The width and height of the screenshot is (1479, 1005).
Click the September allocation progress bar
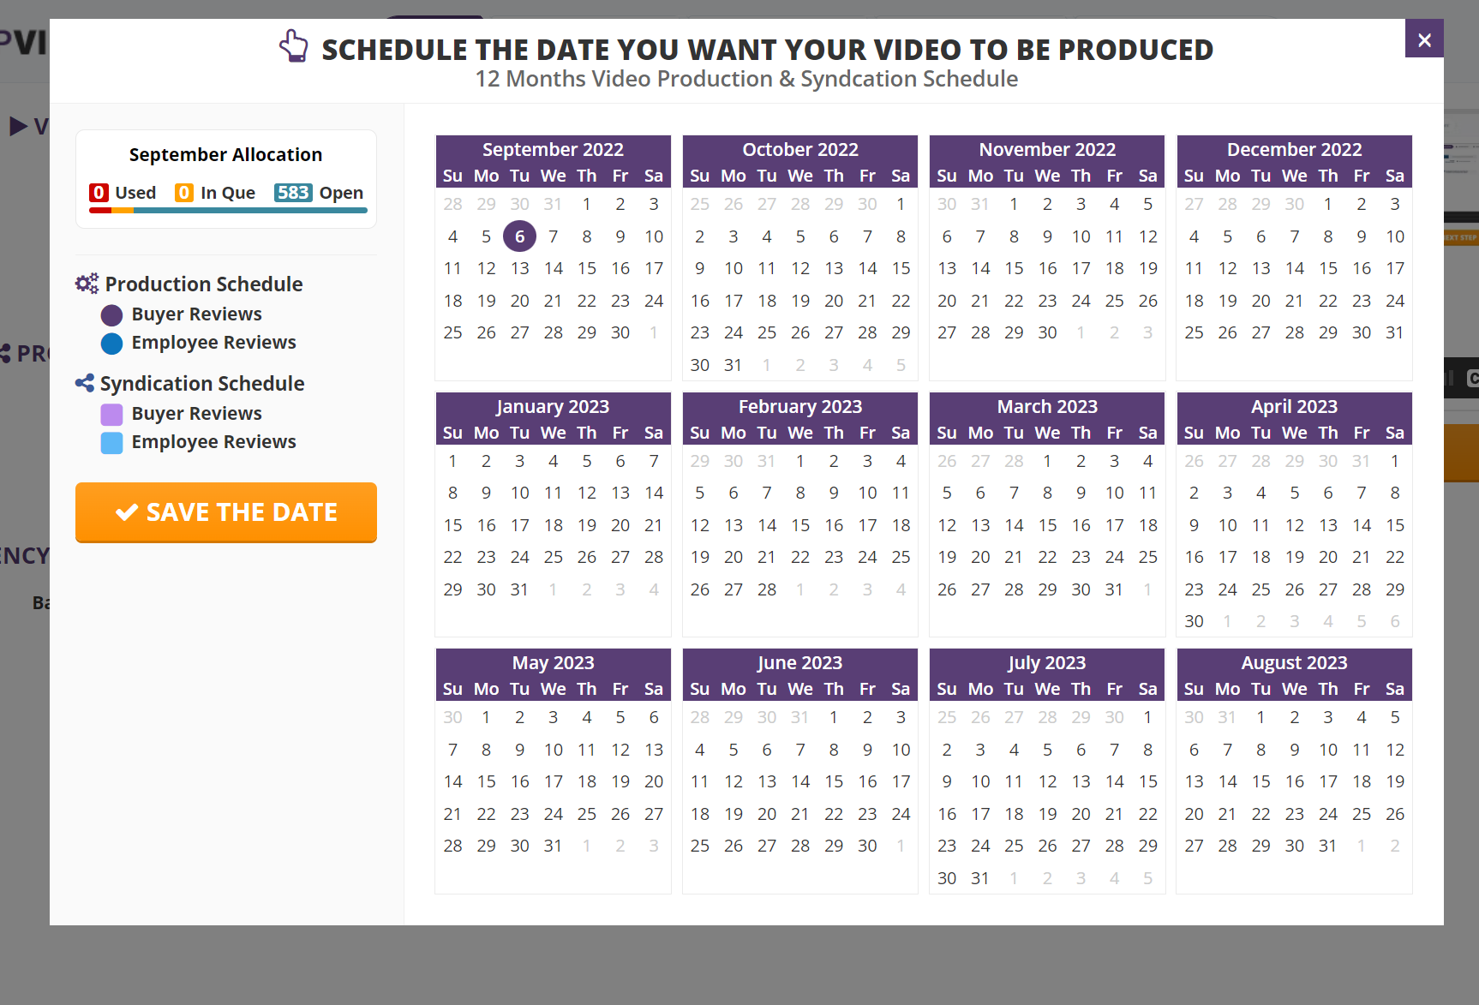228,210
